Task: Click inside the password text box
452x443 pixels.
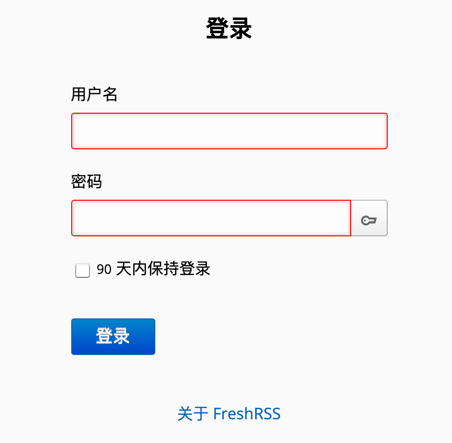Action: (211, 218)
